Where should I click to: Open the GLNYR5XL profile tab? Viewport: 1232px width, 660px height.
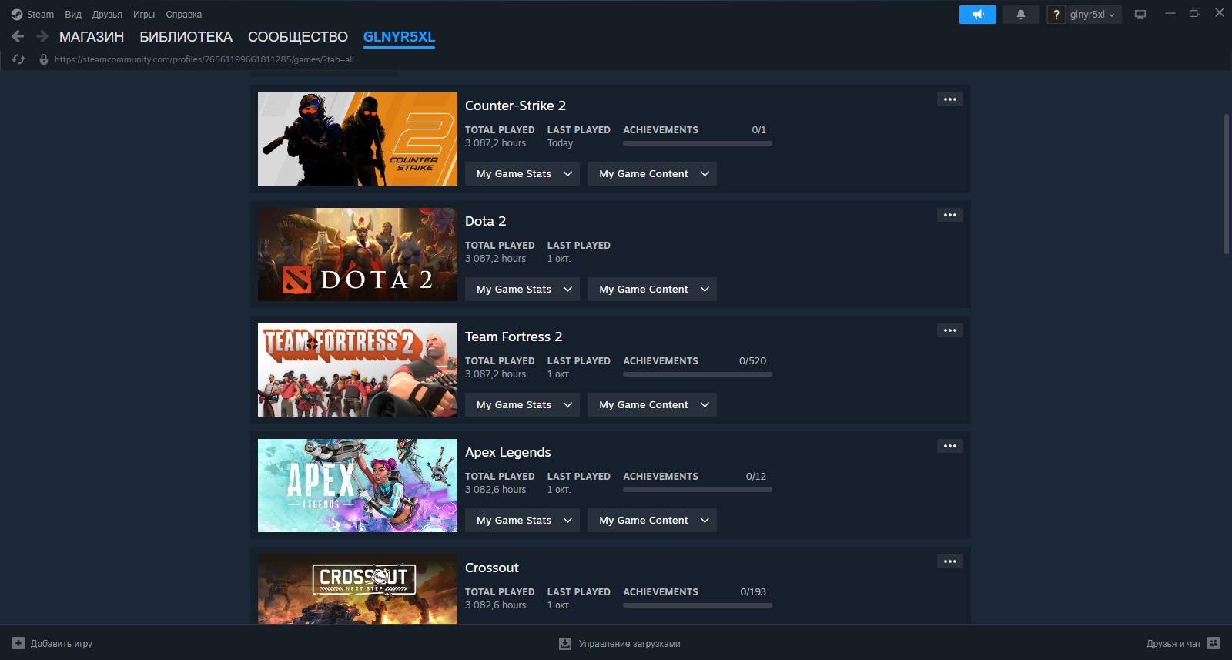[399, 37]
